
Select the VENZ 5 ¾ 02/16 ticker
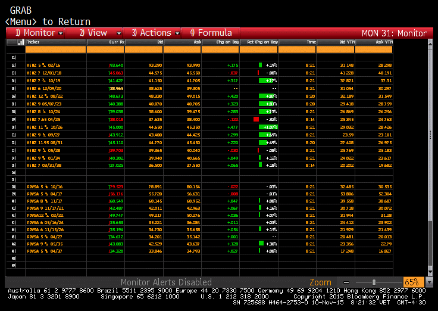click(43, 65)
